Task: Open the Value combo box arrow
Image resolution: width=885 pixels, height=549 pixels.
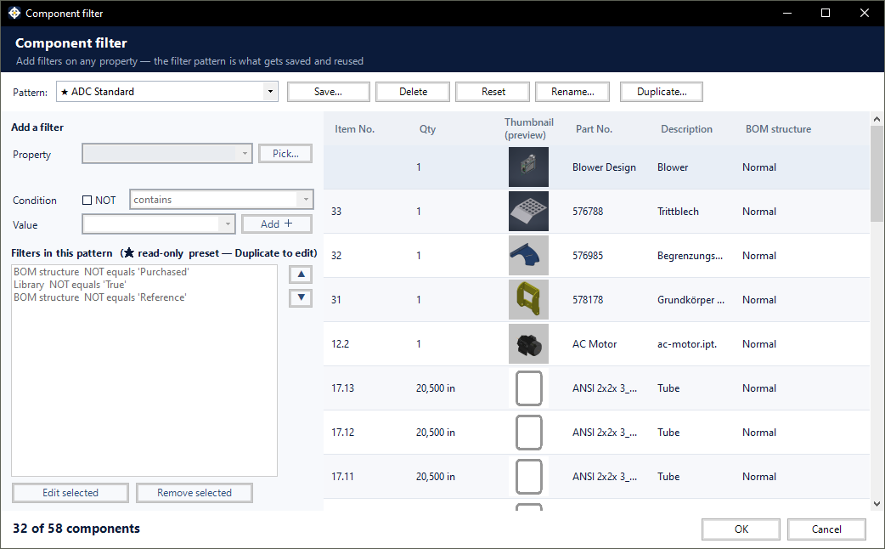Action: (x=228, y=224)
